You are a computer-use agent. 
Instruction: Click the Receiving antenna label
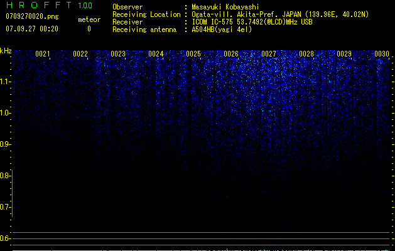144,29
